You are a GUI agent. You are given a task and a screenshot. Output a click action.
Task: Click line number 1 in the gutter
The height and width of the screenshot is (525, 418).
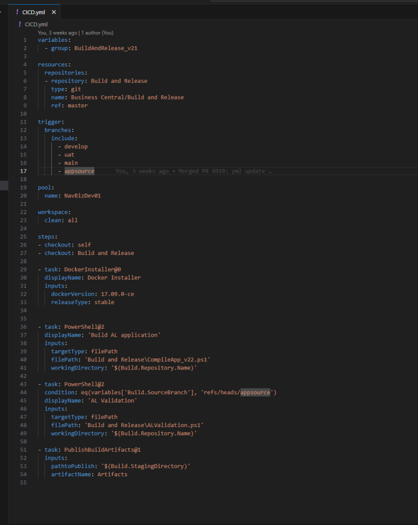[x=25, y=40]
